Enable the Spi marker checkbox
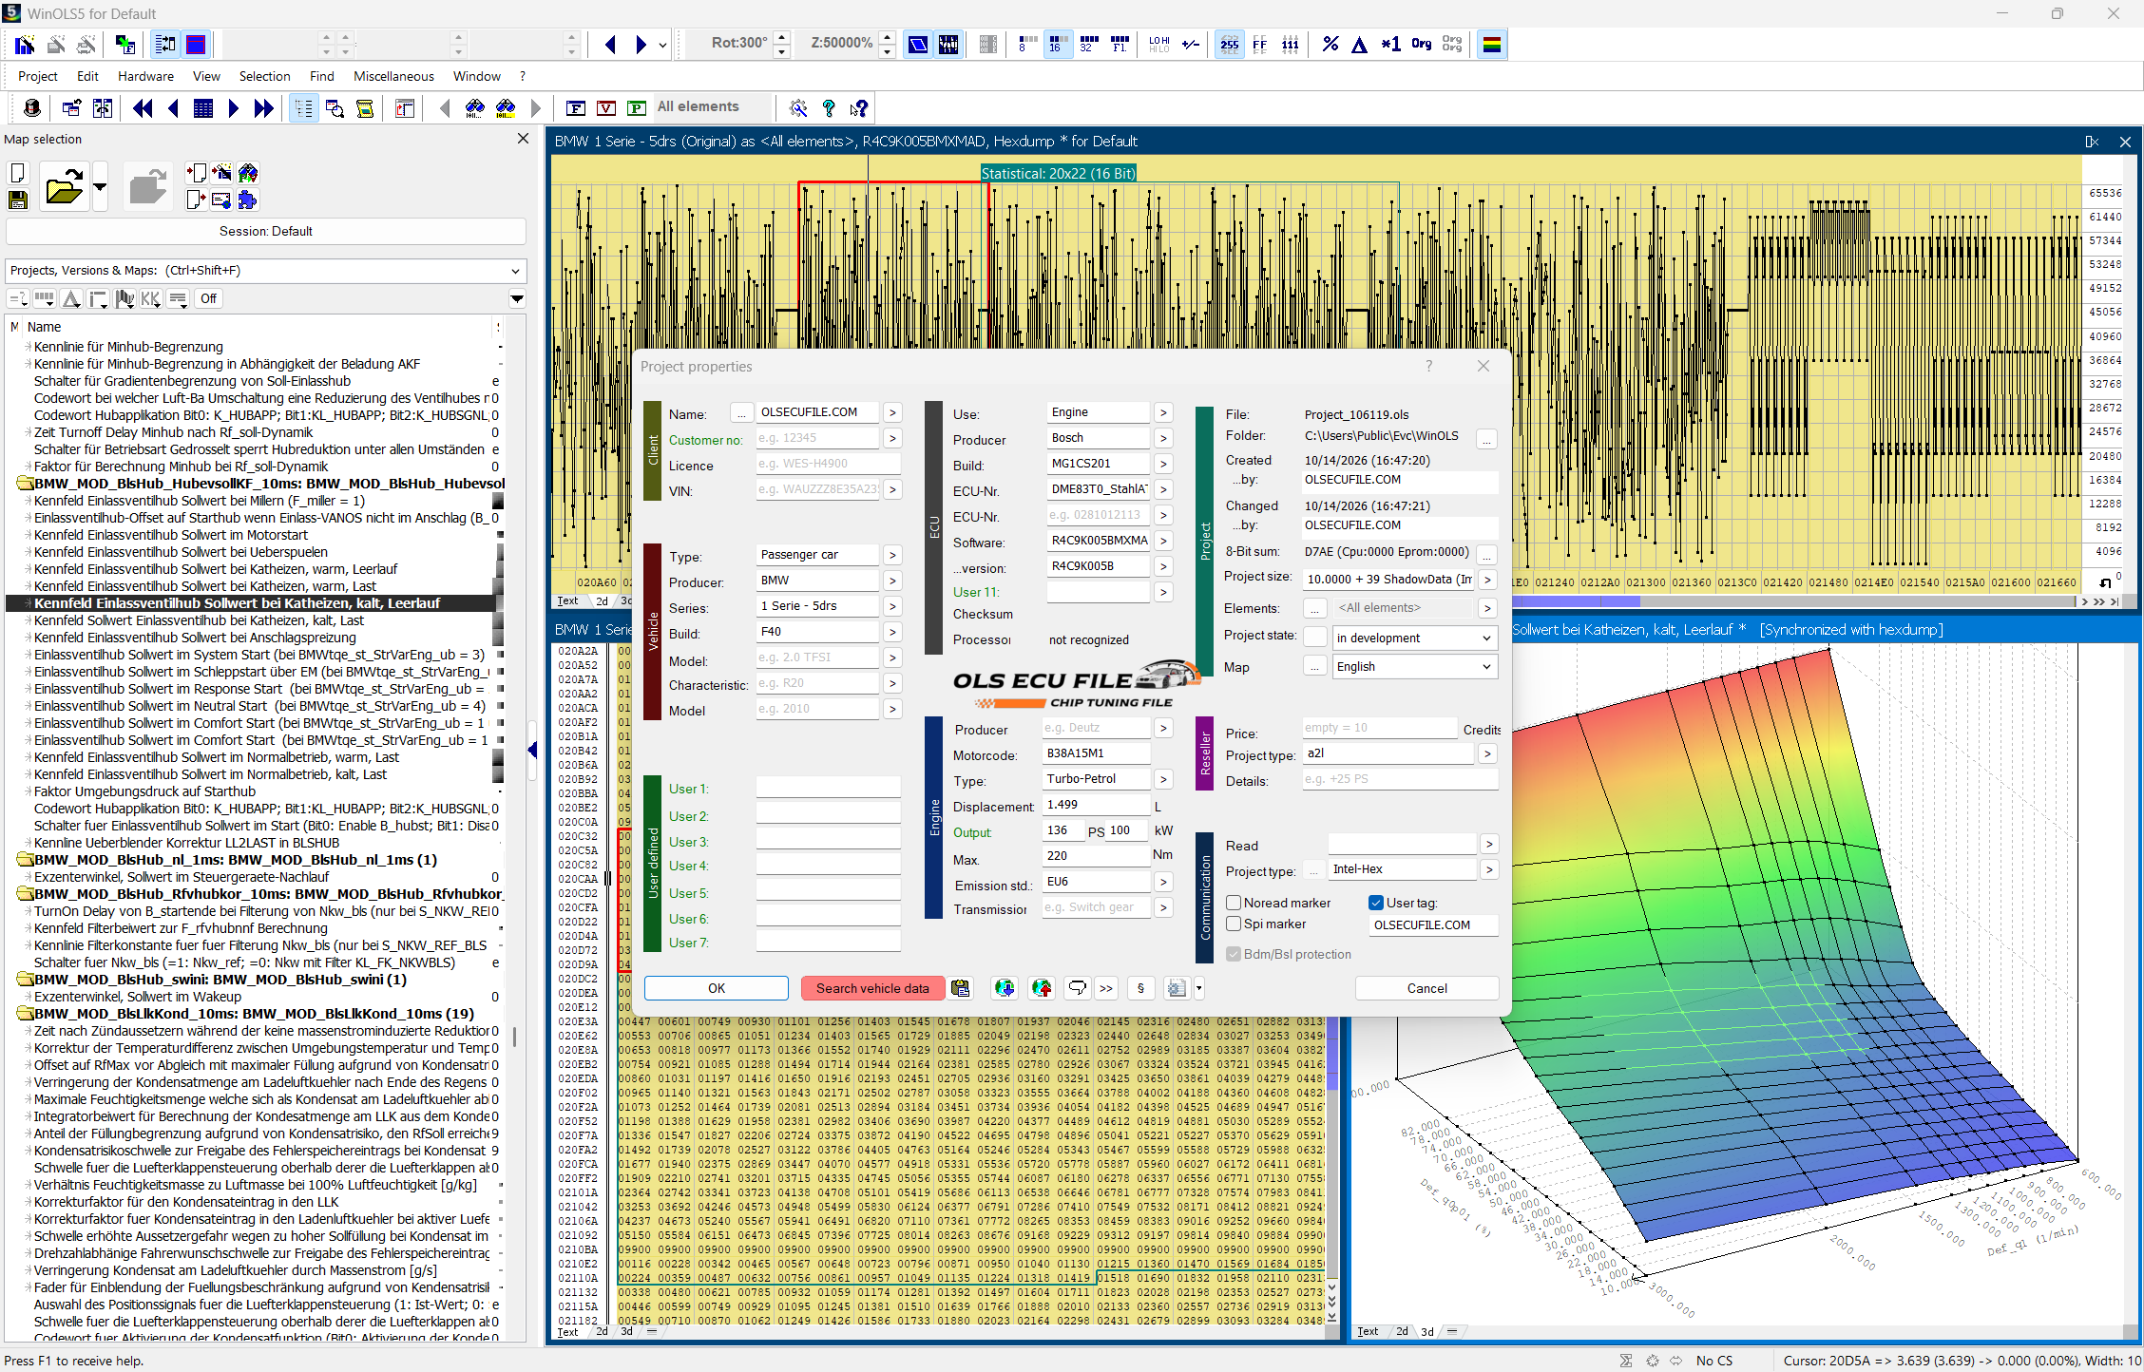Screen dimensions: 2144x1372 1234,924
